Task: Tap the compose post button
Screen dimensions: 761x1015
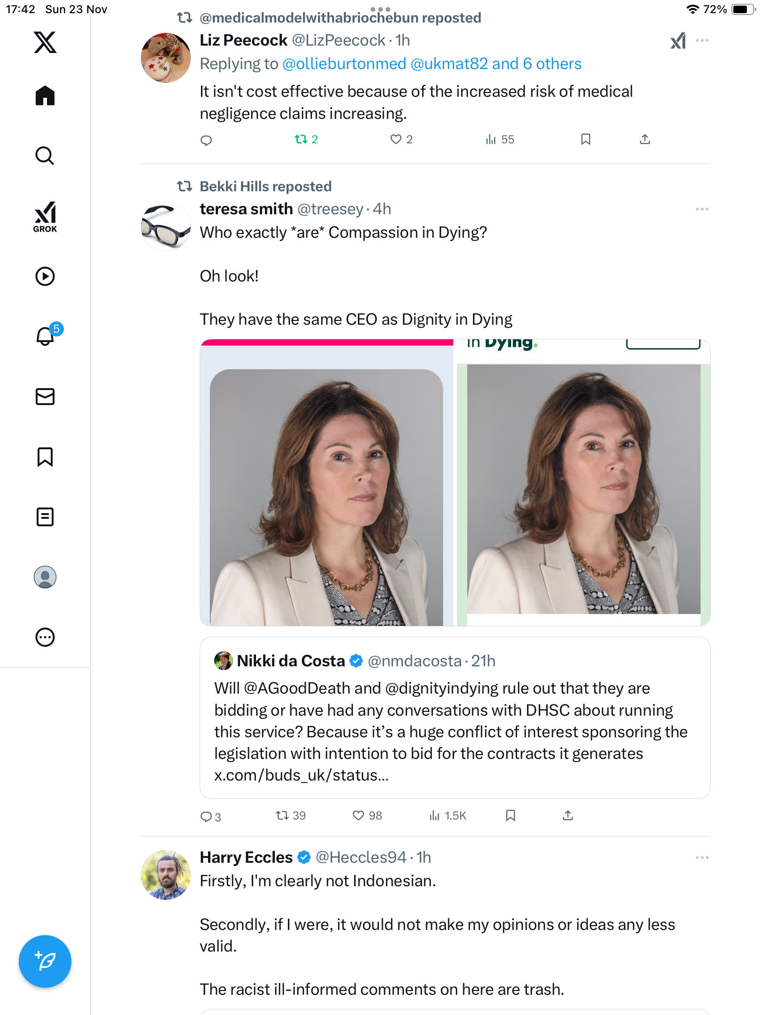Action: point(45,961)
